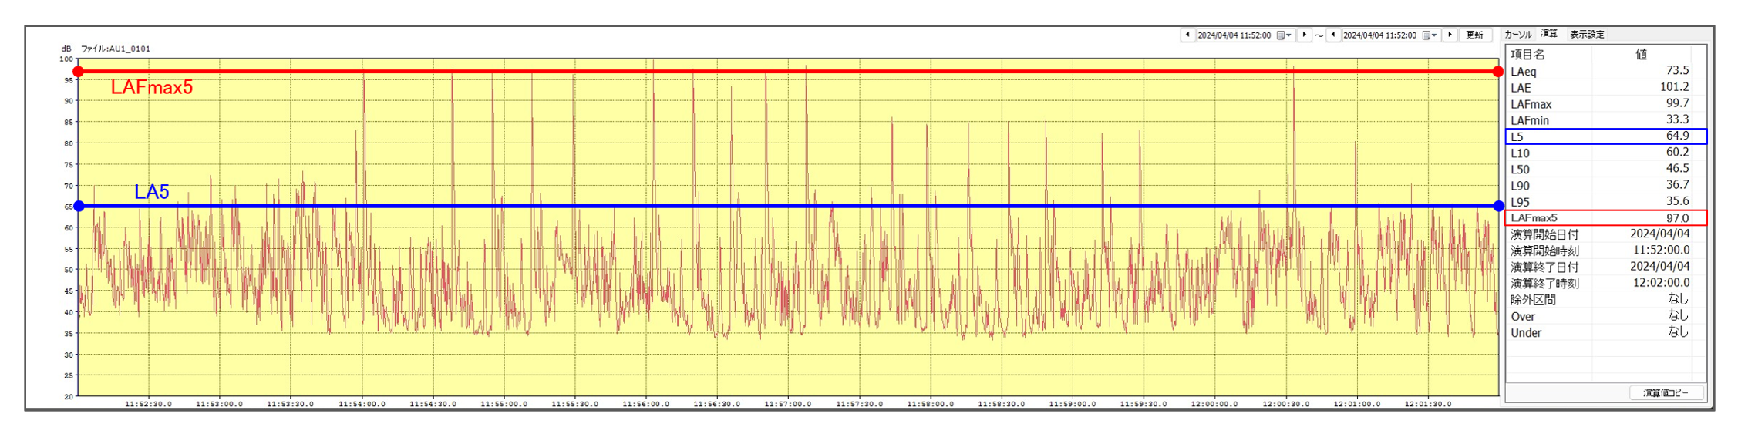
Task: Click the 項目名 column header
Action: [x=1527, y=55]
